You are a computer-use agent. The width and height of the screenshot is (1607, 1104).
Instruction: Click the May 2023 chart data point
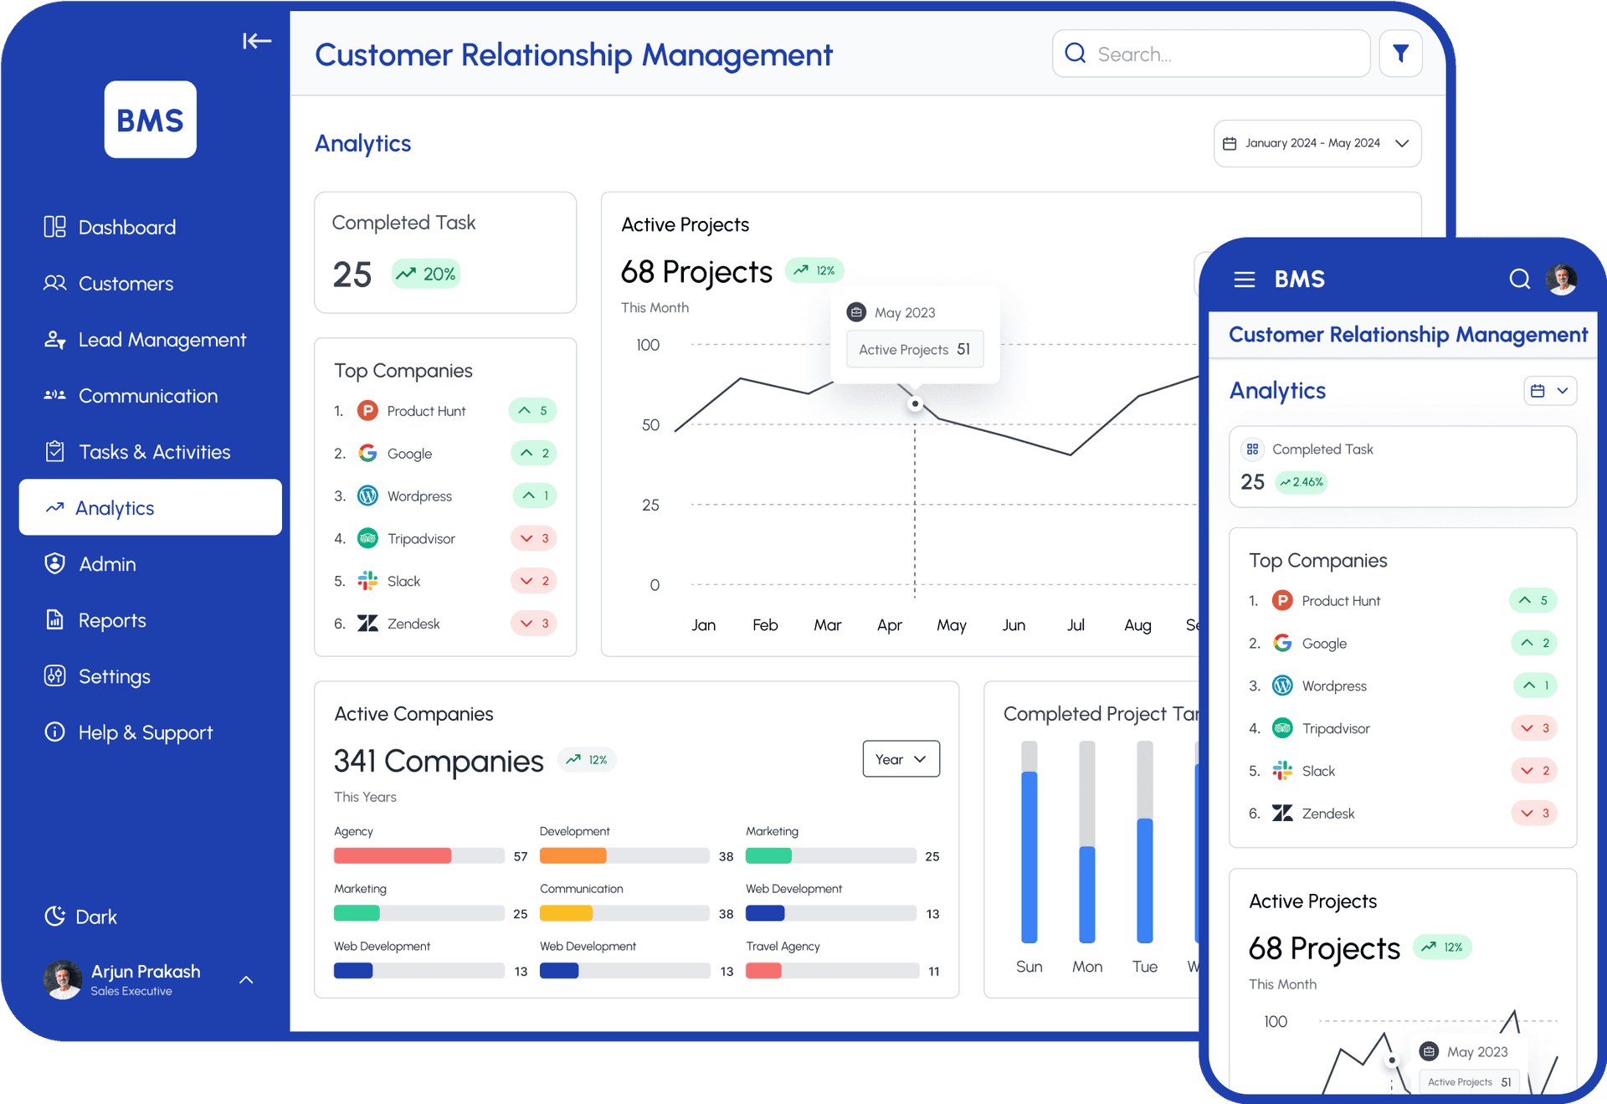(915, 404)
